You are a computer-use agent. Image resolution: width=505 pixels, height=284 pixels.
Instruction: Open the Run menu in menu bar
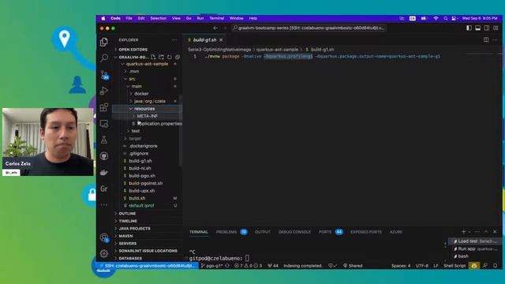200,18
